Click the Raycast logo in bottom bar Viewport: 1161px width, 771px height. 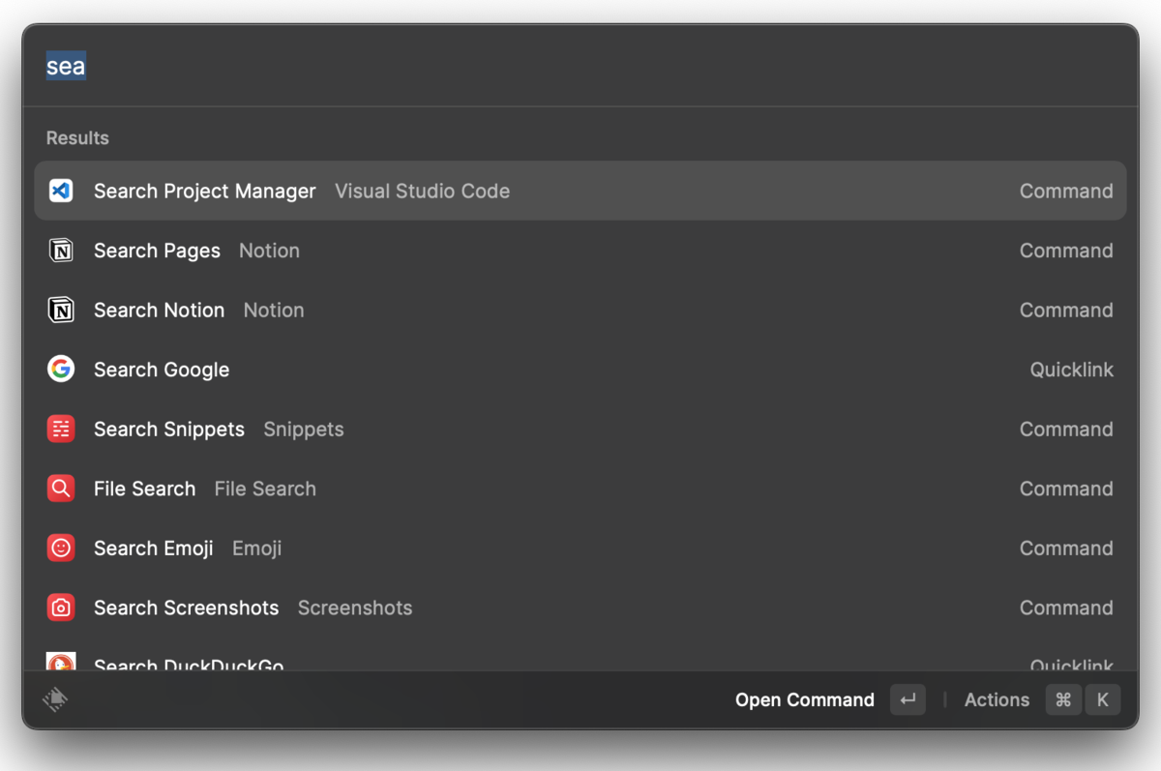[x=55, y=699]
